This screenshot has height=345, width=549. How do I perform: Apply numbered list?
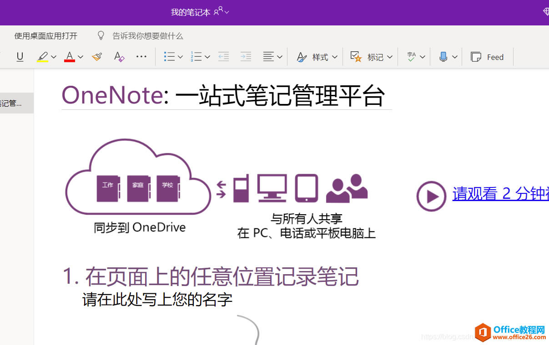[196, 57]
